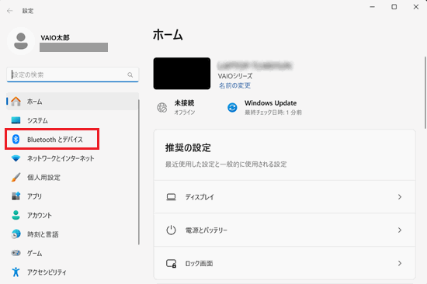Open ネットワークとインターネット category
Viewport: 427px width, 284px height.
click(x=72, y=158)
